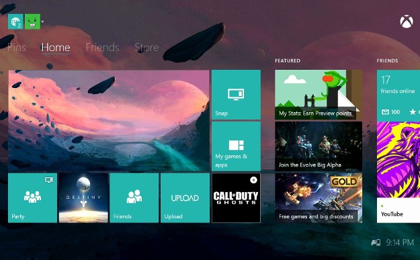Click the FRIENDS section heading
420x260 pixels.
[387, 60]
